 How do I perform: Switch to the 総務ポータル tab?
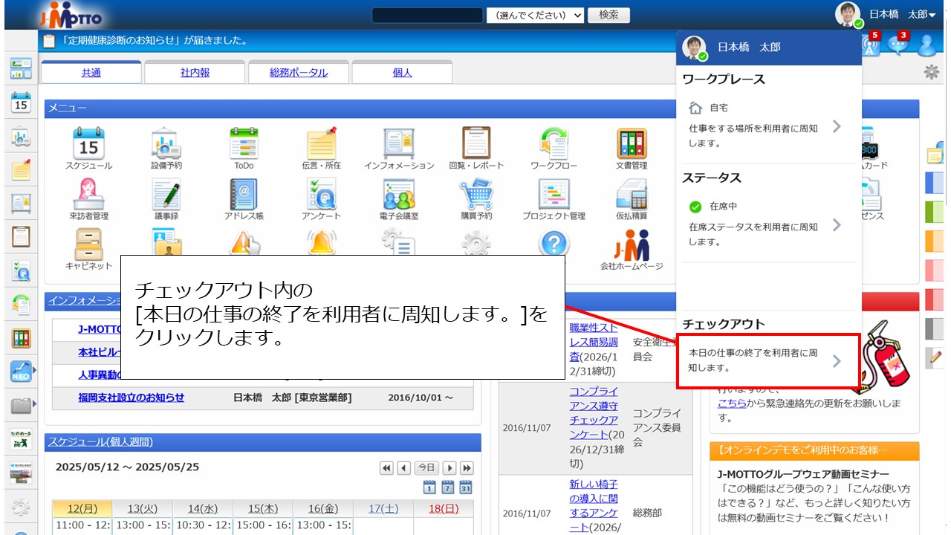click(x=298, y=73)
